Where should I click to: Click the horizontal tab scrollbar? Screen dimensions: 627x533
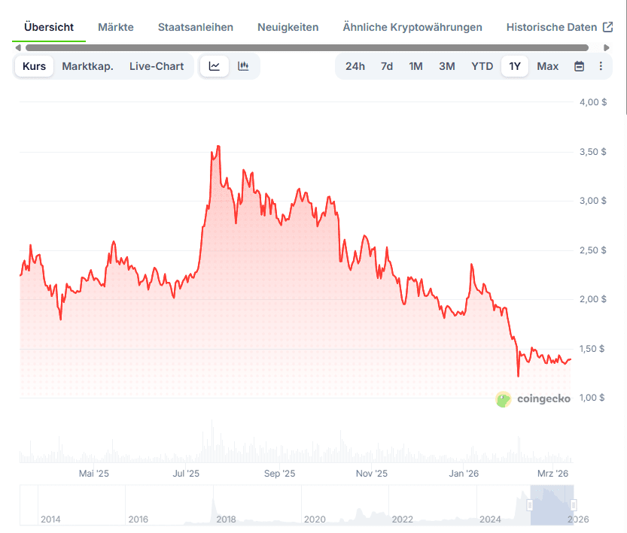pos(301,47)
